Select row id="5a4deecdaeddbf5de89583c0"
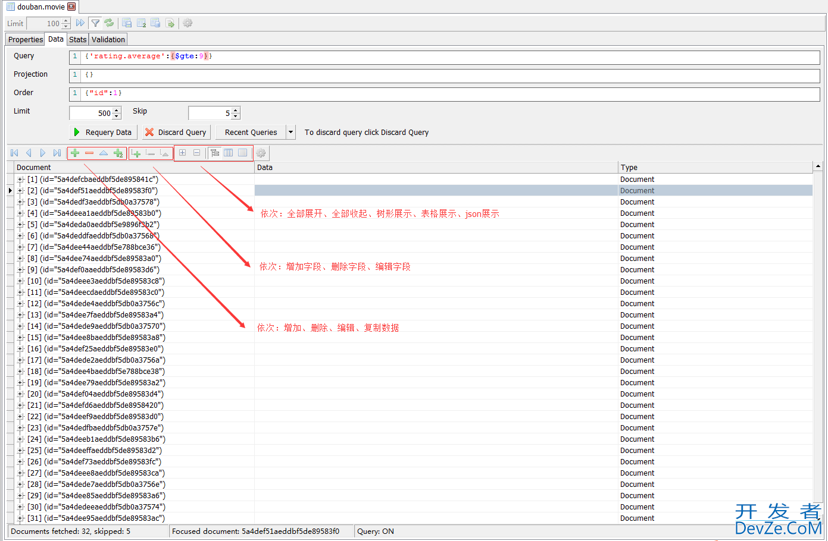828x541 pixels. [x=96, y=292]
